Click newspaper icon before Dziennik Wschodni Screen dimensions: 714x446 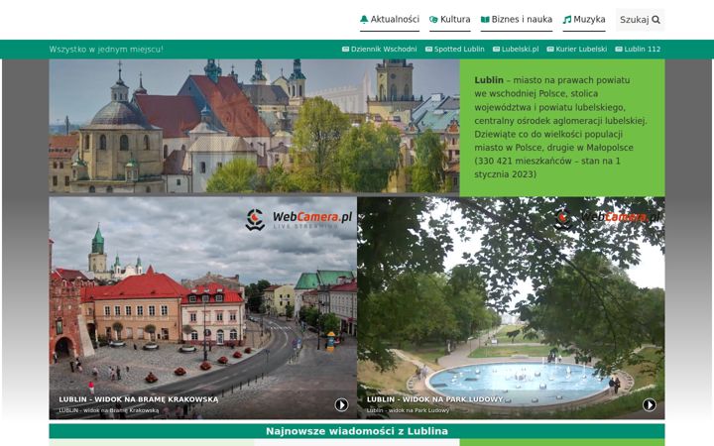click(346, 50)
